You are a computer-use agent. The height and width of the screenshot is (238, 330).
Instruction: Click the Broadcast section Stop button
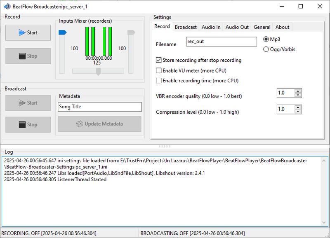[x=28, y=125]
